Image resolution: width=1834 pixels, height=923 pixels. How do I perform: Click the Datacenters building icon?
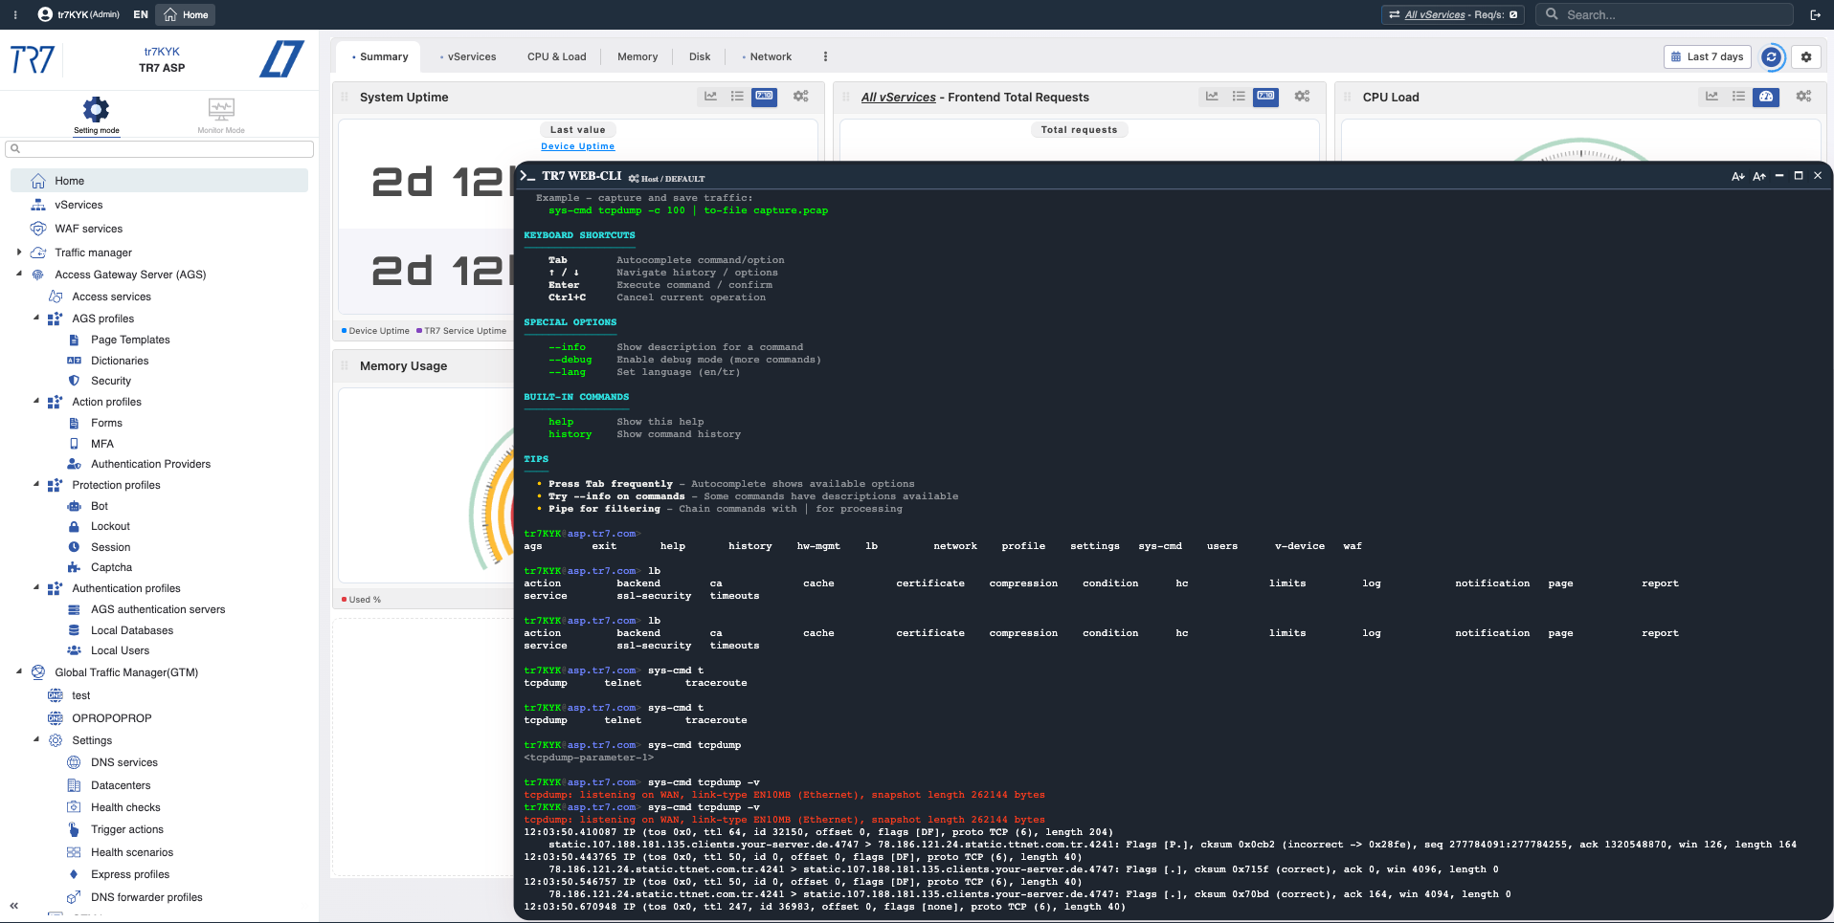74,785
